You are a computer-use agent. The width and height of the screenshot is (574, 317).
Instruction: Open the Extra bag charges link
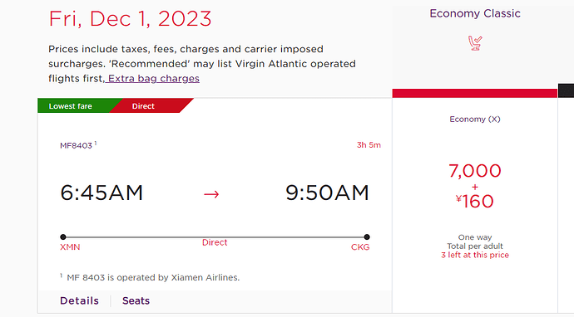point(154,79)
